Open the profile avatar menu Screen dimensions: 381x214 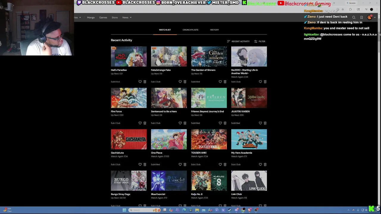tap(369, 18)
